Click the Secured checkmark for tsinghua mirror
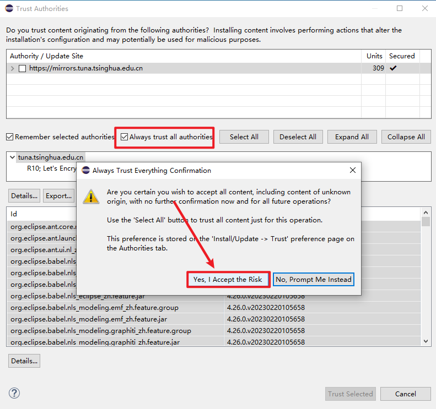 [393, 68]
